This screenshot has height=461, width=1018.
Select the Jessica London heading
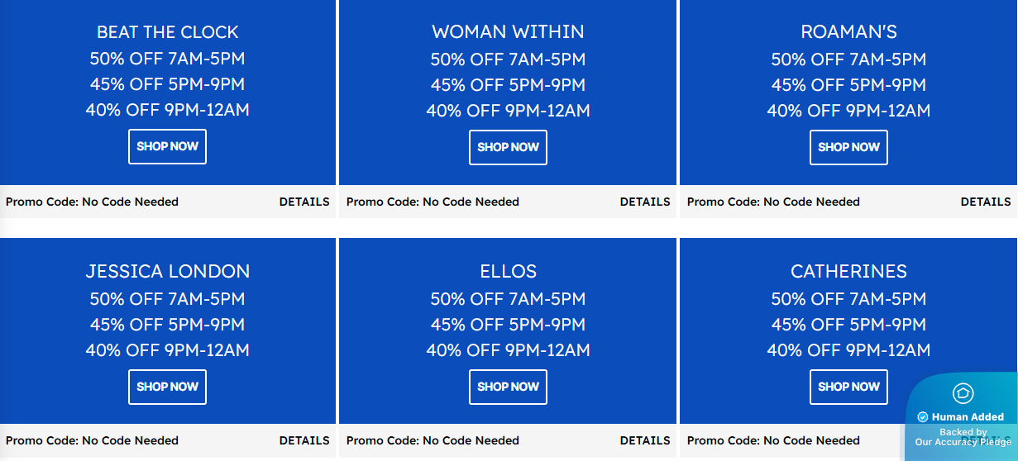pos(168,271)
